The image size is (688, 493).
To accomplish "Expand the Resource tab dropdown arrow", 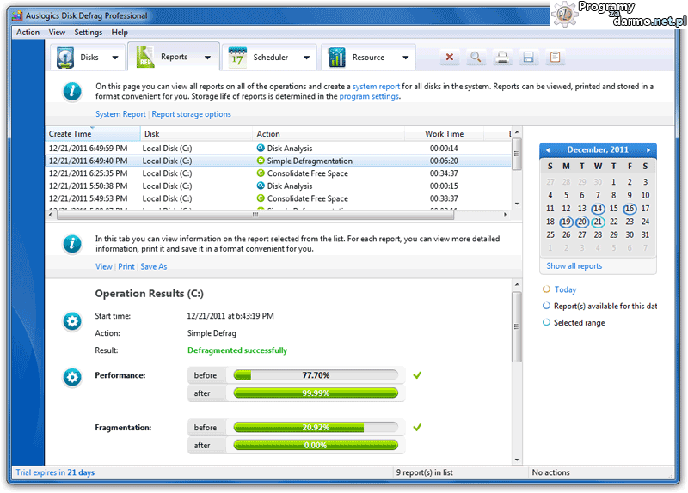I will pos(404,58).
